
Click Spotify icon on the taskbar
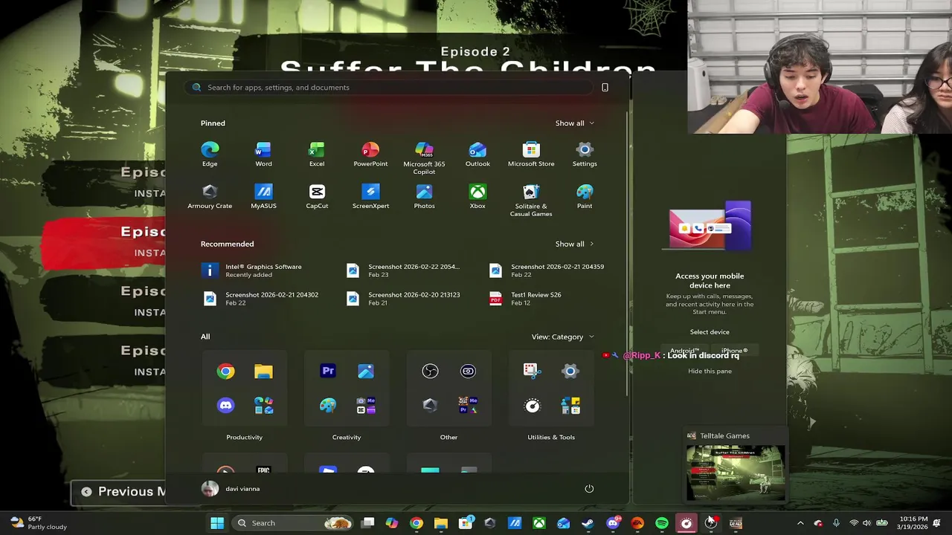point(662,523)
